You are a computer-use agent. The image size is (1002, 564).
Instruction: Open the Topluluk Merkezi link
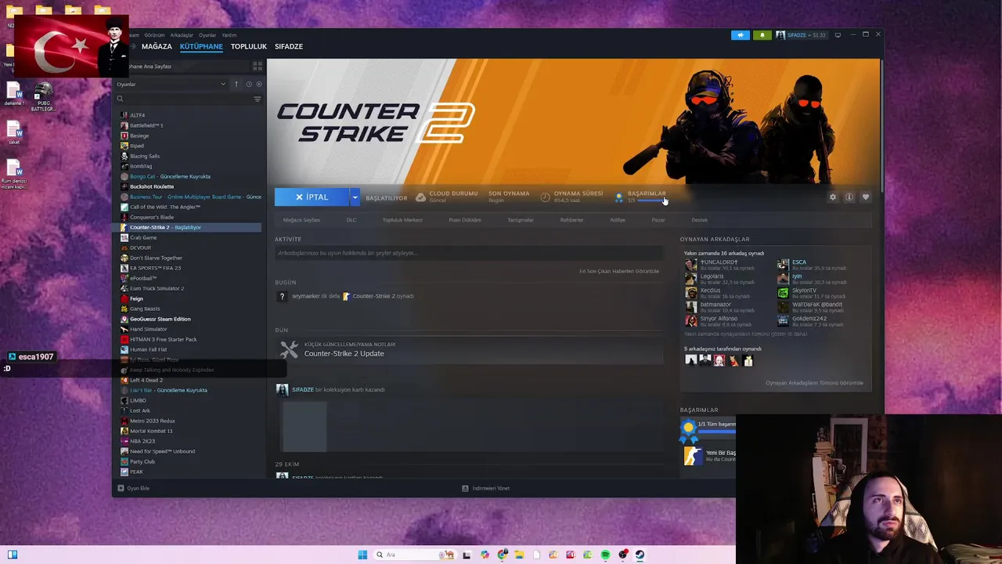(402, 220)
